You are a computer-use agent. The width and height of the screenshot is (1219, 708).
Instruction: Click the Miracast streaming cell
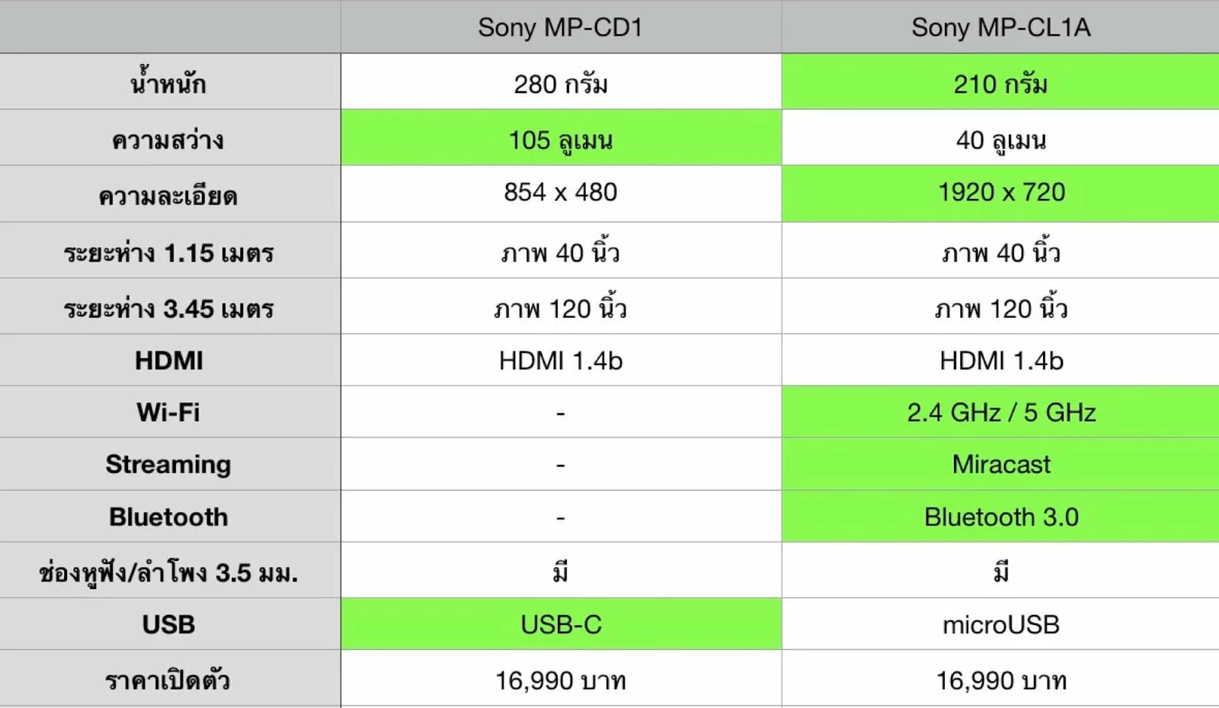1000,463
